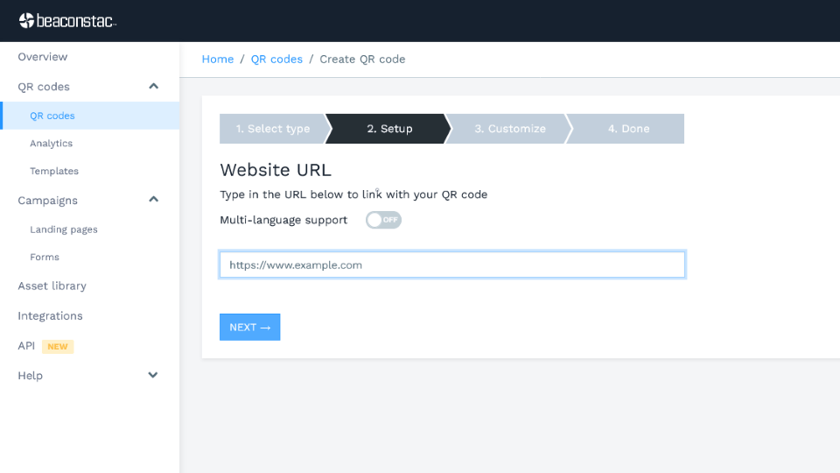The width and height of the screenshot is (840, 473).
Task: Click the Beaconstac logo
Action: click(67, 20)
